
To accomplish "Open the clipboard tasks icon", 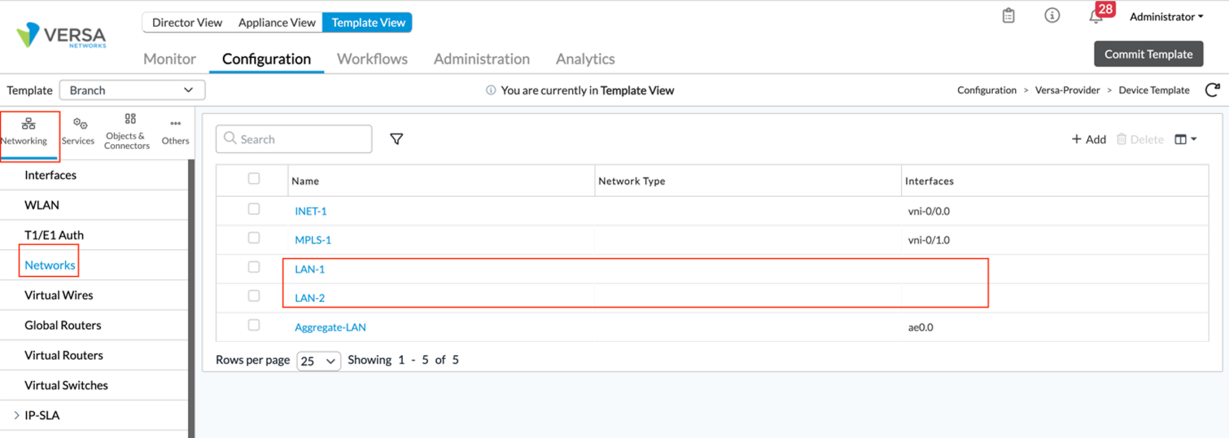I will click(x=1008, y=16).
